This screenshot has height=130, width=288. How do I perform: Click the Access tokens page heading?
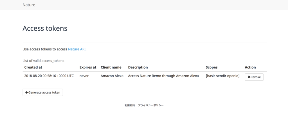45,28
